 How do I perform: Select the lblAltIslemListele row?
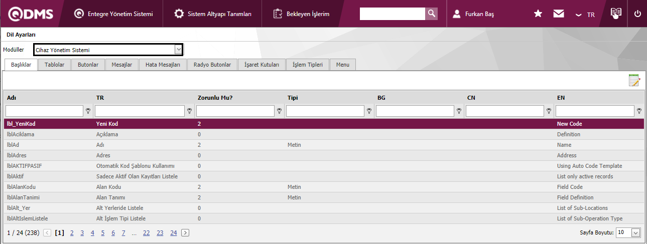pos(323,218)
